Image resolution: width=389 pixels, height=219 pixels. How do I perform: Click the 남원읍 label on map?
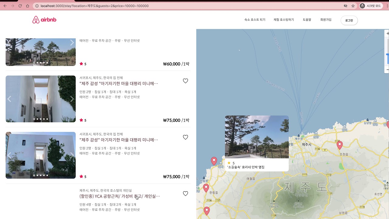[x=343, y=213]
